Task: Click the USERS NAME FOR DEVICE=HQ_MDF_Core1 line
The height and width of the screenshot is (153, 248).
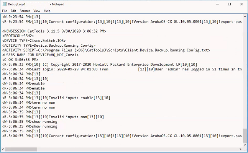Action: (x=40, y=55)
